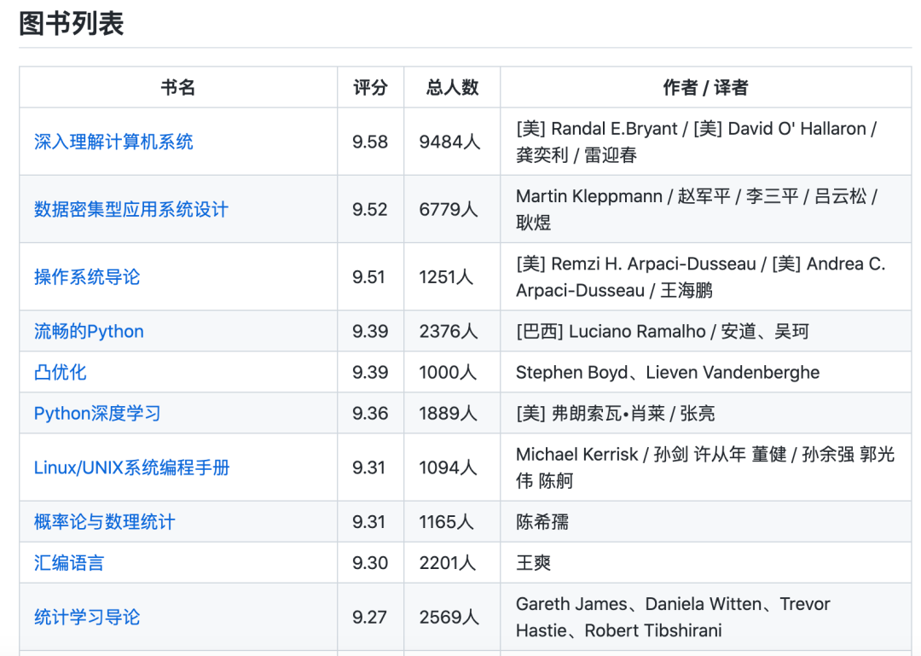921x656 pixels.
Task: Click the Martin Kleppmann author cell
Action: click(705, 209)
